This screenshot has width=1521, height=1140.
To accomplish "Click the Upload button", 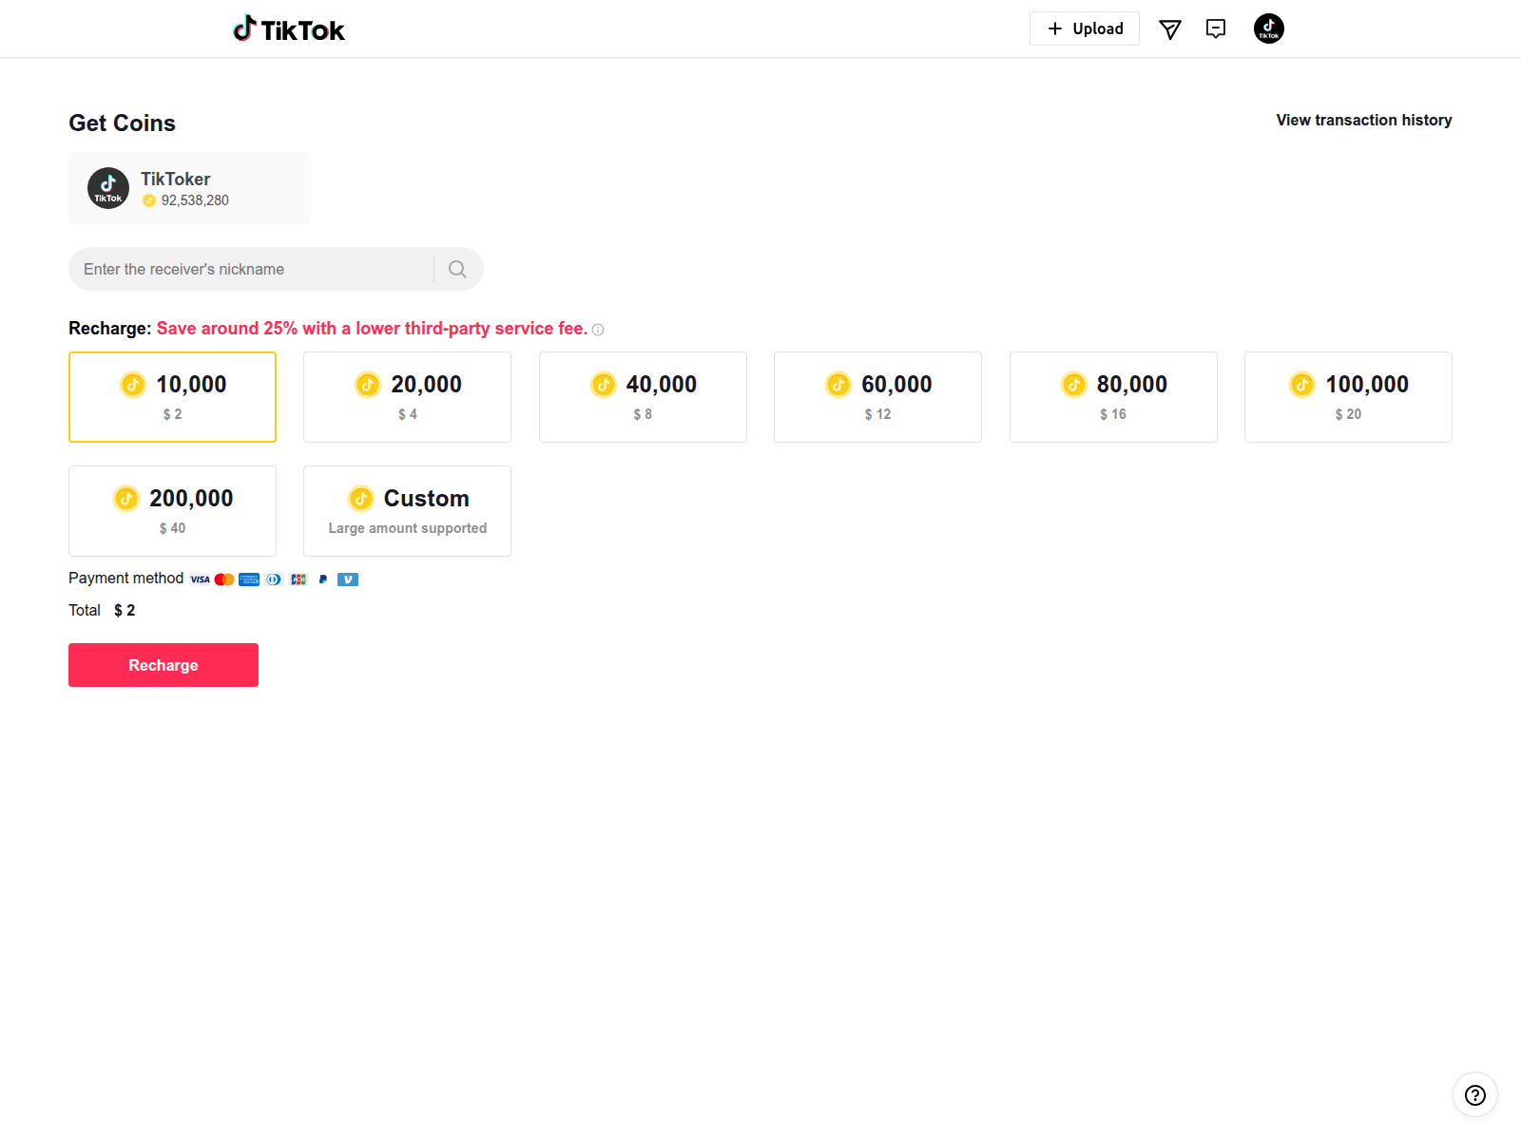I will [1085, 28].
